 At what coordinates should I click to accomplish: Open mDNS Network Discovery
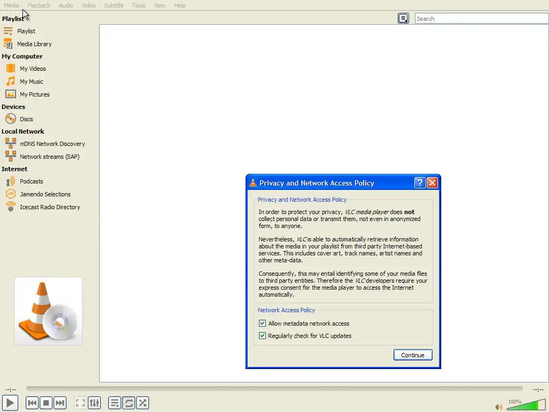click(x=45, y=144)
